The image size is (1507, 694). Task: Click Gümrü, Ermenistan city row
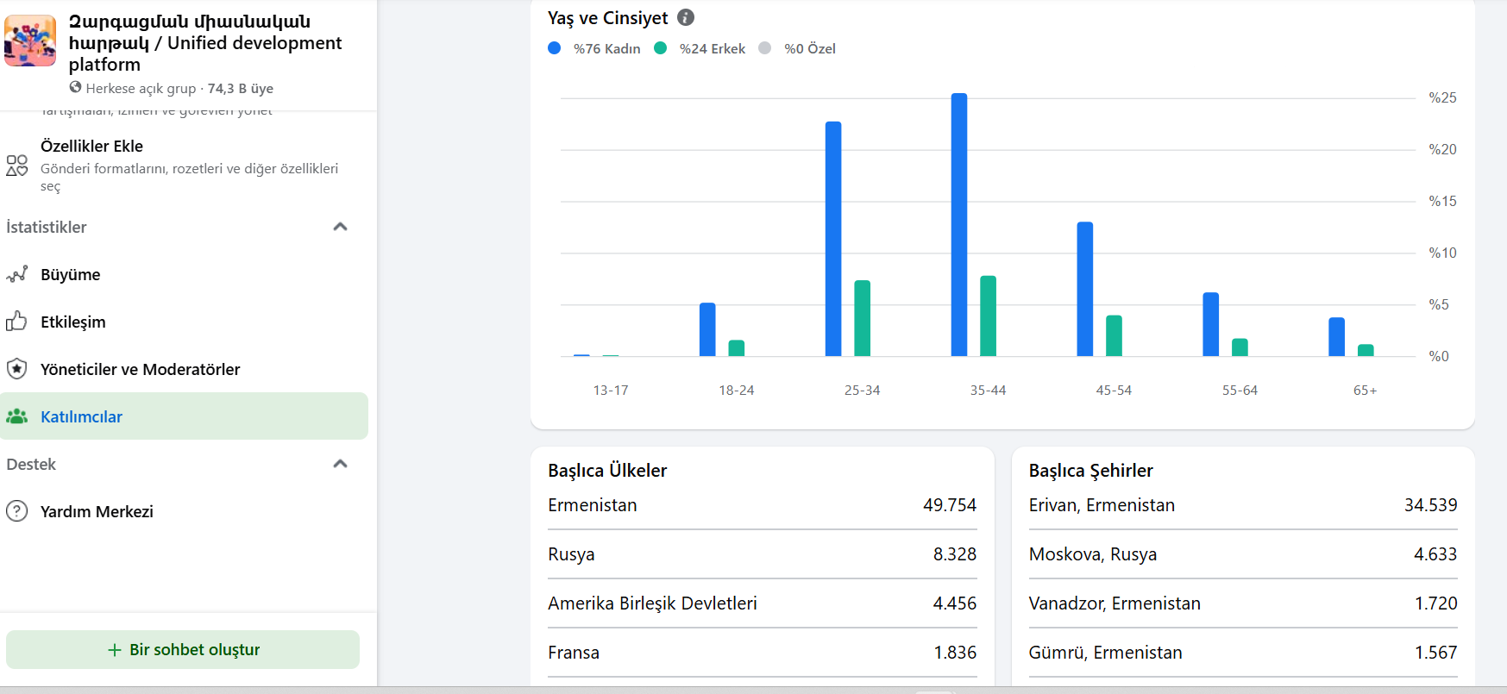(x=1243, y=653)
